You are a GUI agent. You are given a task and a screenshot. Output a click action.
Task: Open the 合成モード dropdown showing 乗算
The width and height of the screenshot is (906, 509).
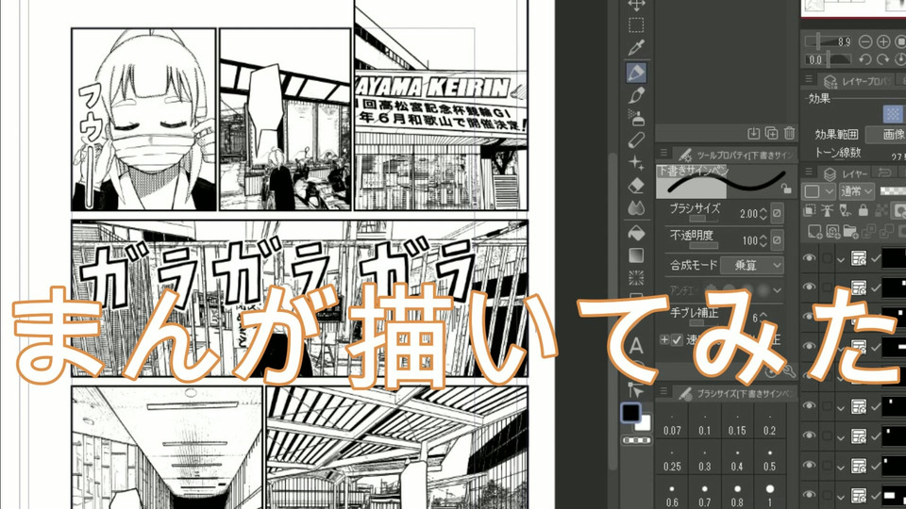pos(752,265)
